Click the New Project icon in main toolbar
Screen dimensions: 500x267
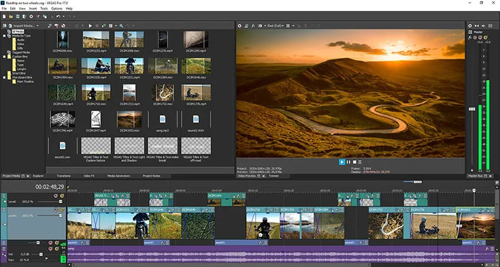[4, 16]
